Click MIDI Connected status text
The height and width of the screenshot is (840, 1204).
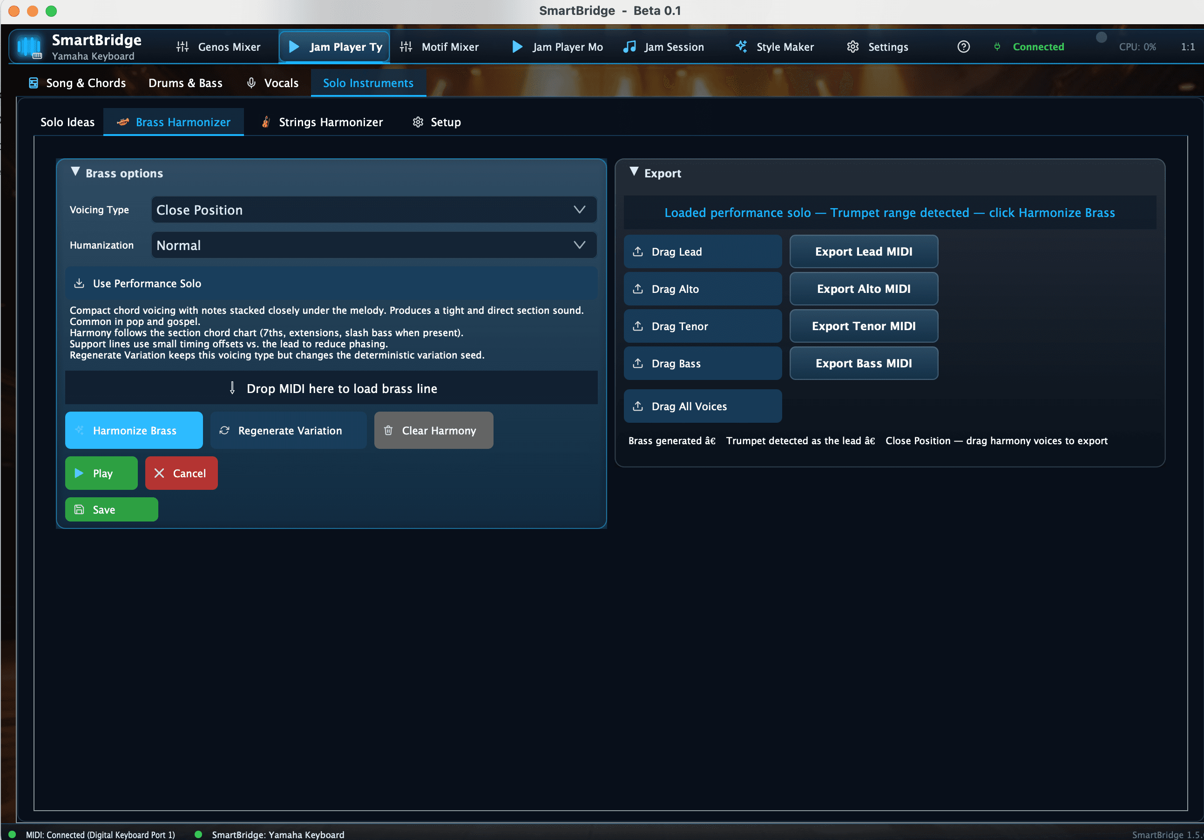click(101, 834)
